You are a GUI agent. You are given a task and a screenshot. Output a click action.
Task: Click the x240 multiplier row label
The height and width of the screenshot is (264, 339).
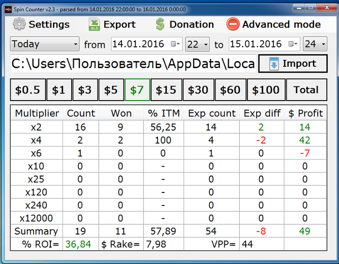pyautogui.click(x=36, y=205)
